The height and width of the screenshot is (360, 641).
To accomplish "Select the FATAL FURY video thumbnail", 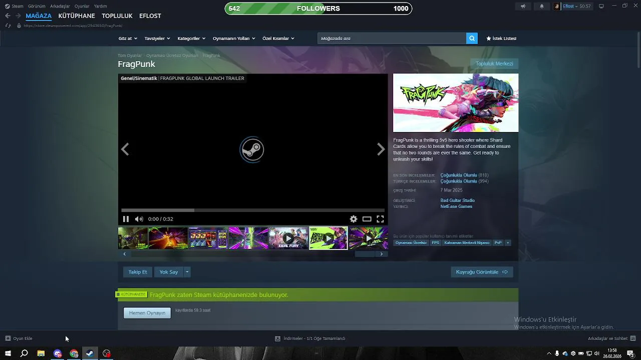I will (288, 238).
